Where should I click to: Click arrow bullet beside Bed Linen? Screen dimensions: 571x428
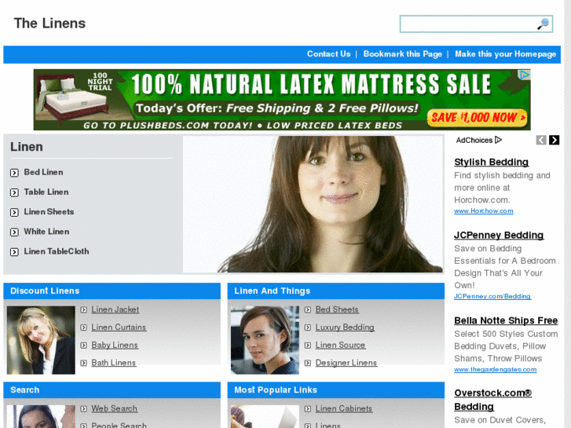pos(14,173)
